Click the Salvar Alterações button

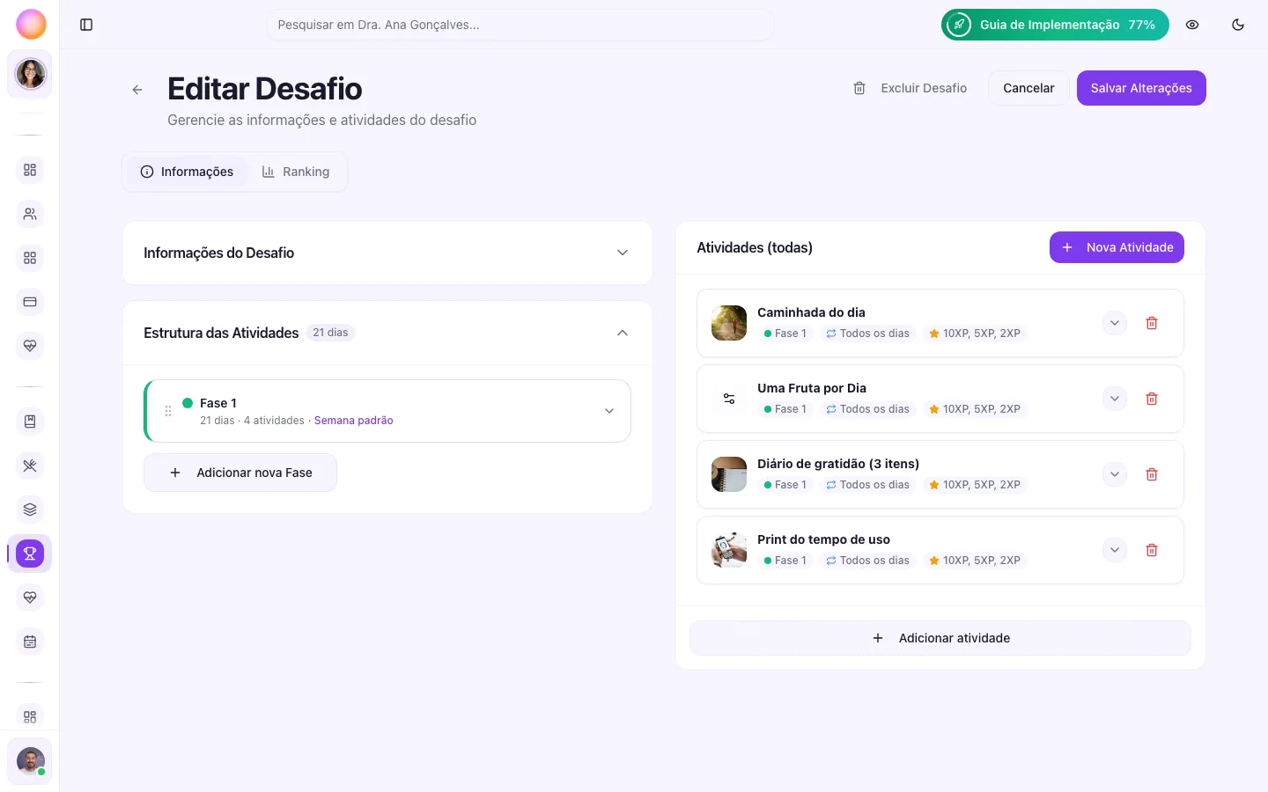pos(1141,88)
